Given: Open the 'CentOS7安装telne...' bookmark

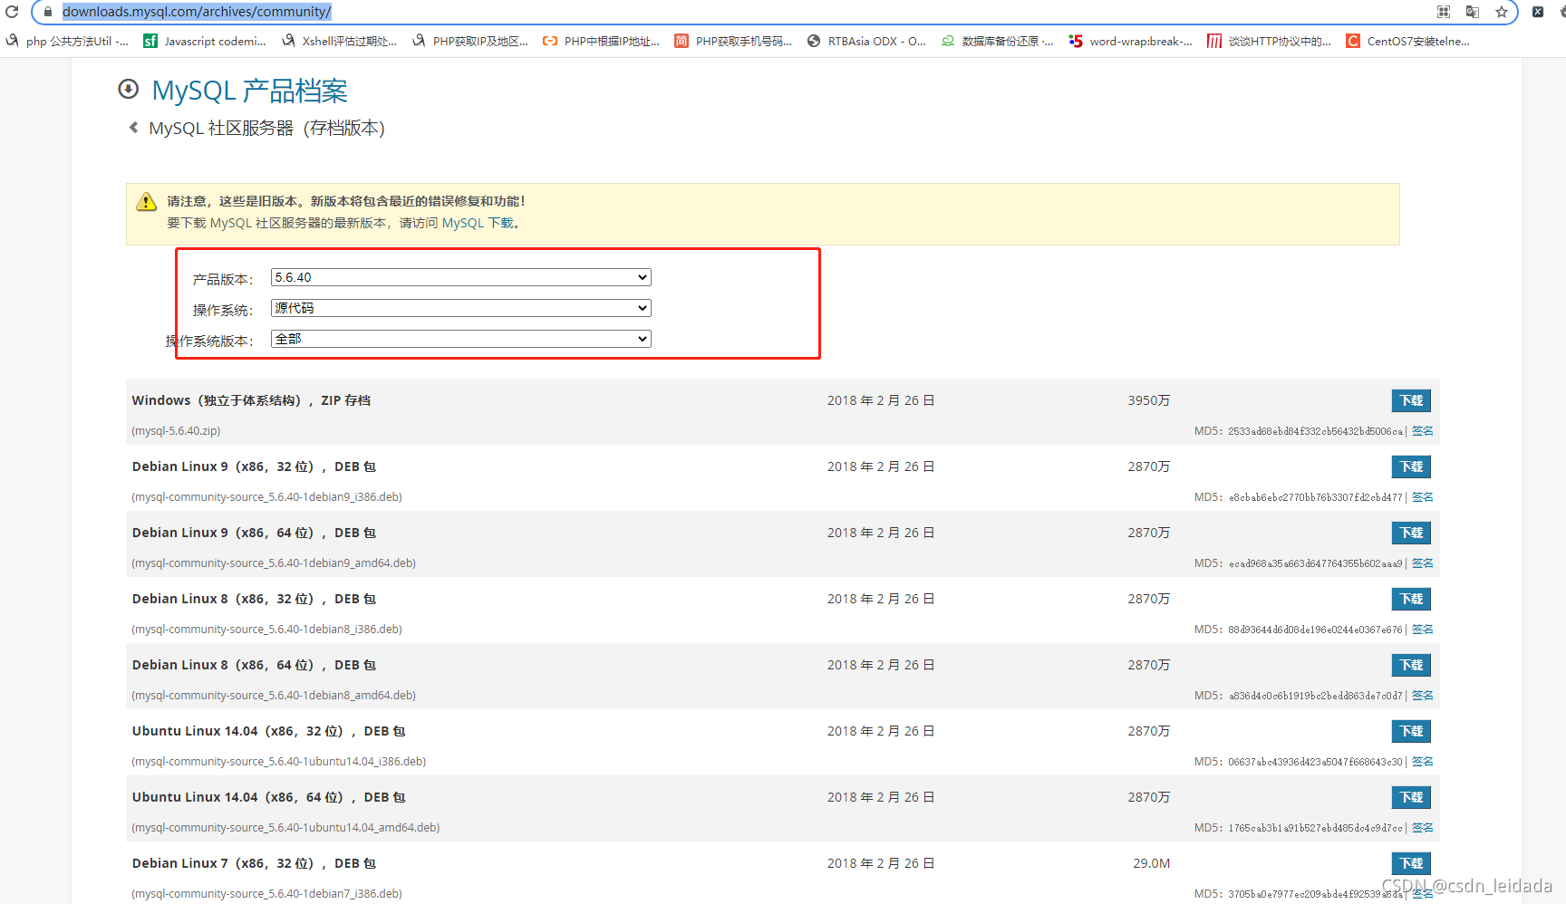Looking at the screenshot, I should (1407, 41).
